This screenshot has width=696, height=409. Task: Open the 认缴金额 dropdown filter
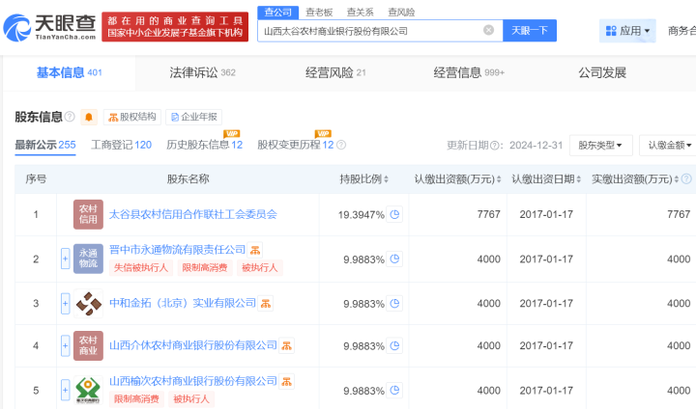pos(669,145)
